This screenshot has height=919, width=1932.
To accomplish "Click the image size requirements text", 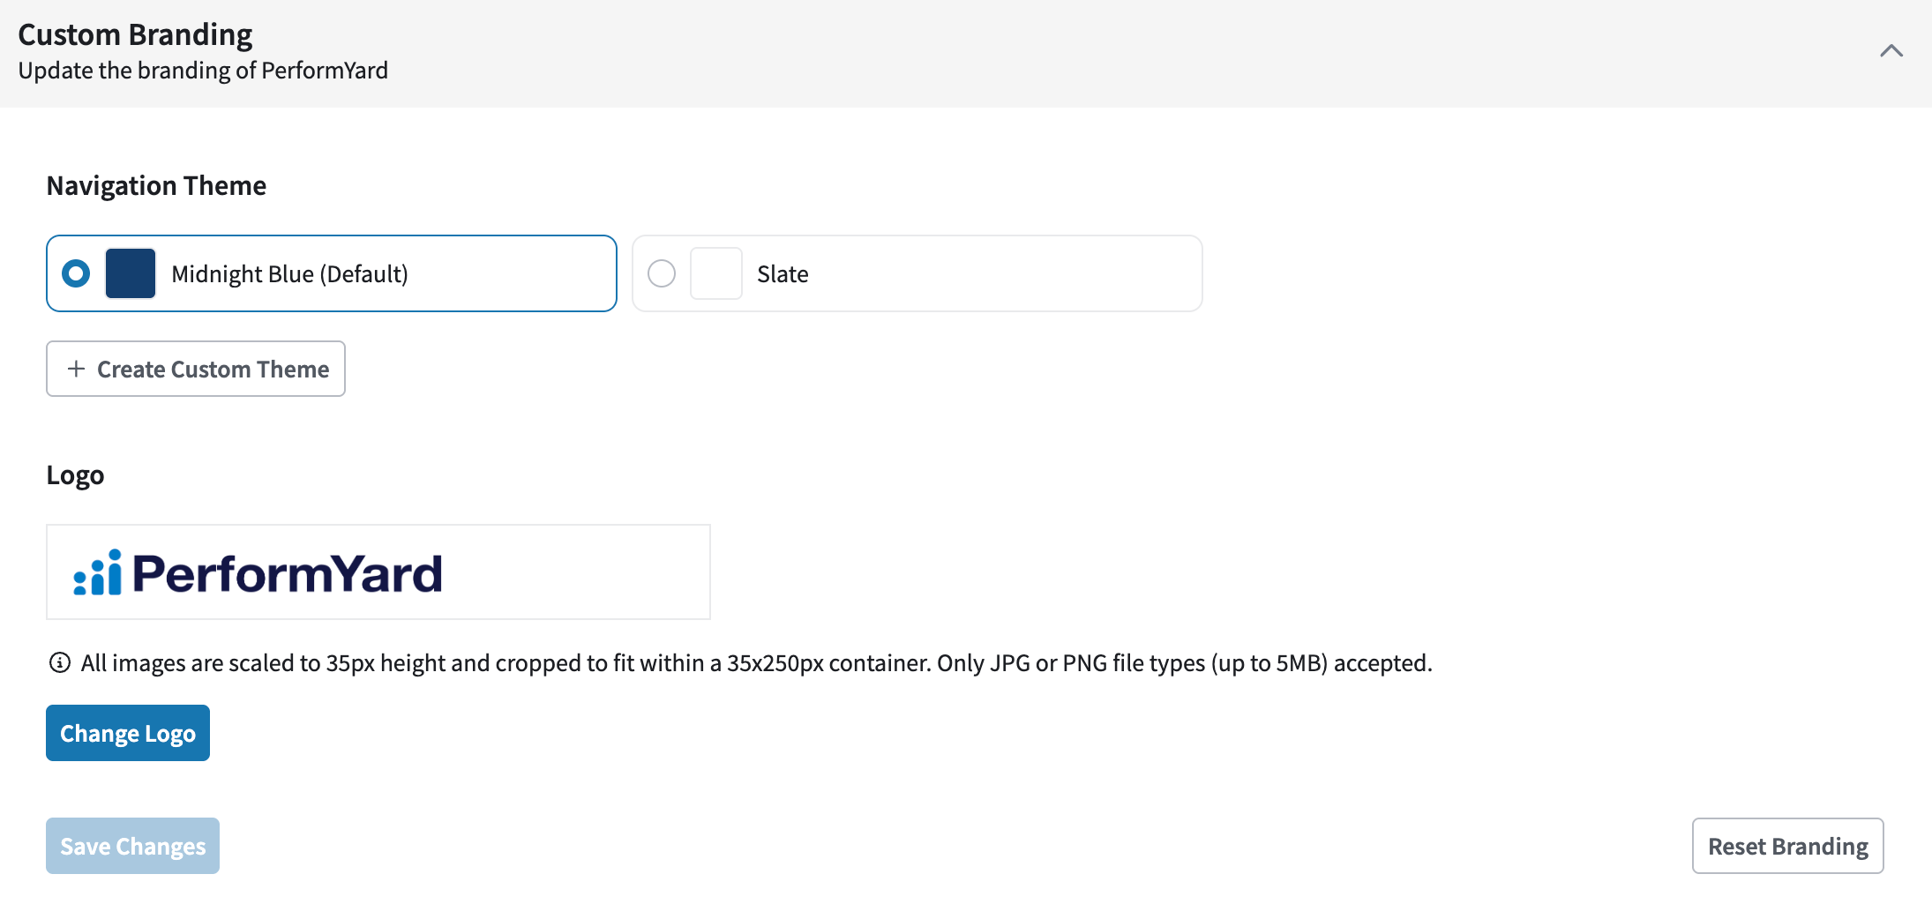I will [756, 663].
